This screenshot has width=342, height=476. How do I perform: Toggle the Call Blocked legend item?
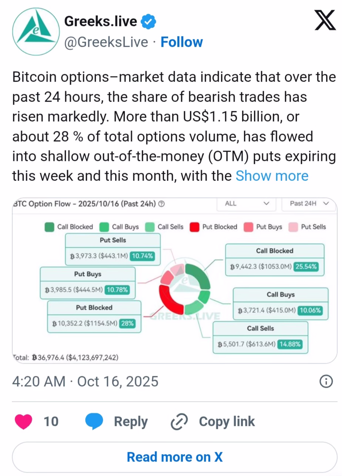(x=69, y=227)
